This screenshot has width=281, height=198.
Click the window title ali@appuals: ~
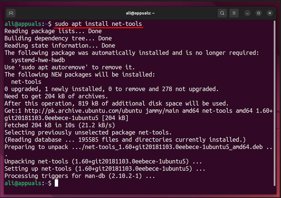[140, 13]
